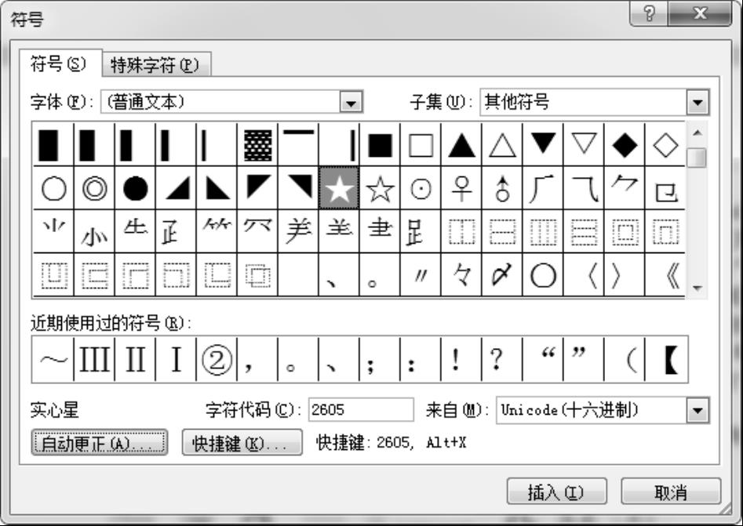Switch to the 符号 tab
743x526 pixels.
[x=58, y=63]
